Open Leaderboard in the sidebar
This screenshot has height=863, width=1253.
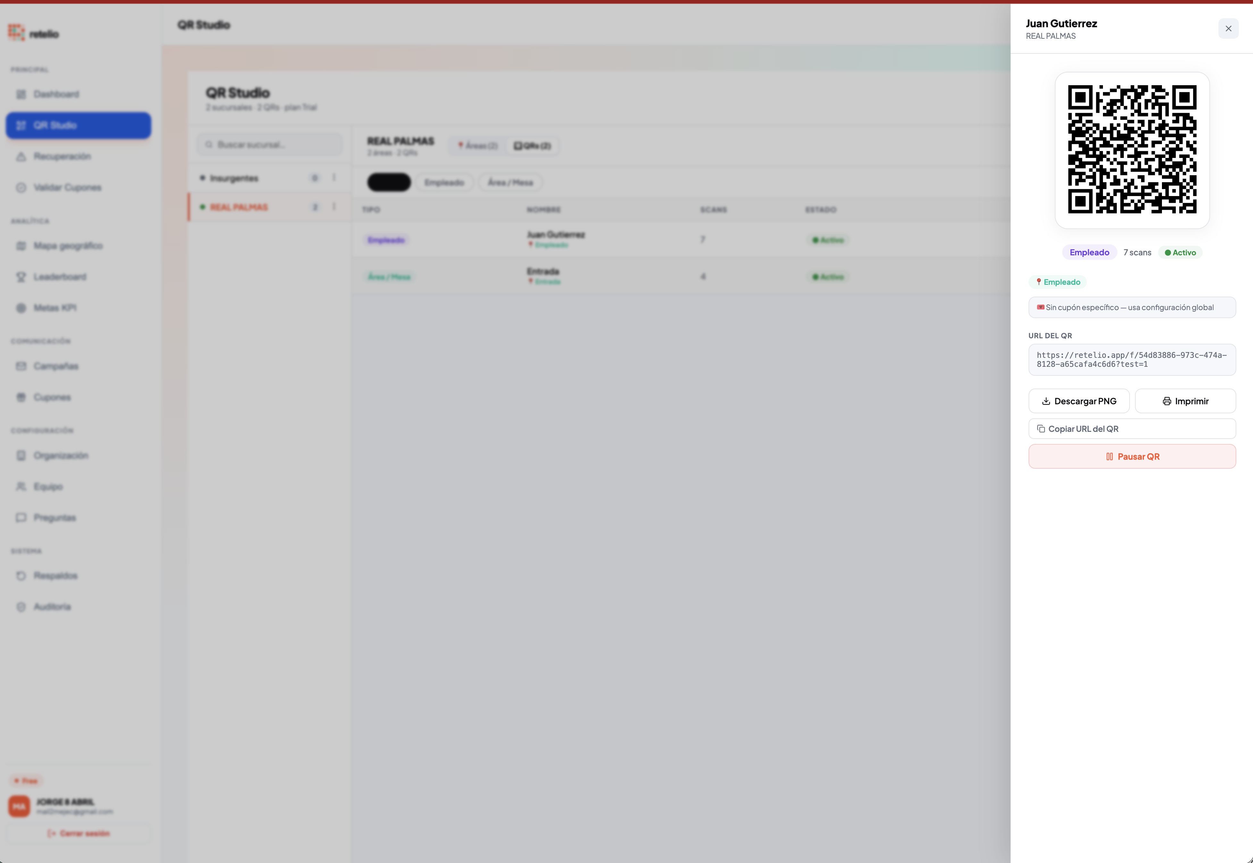point(79,277)
